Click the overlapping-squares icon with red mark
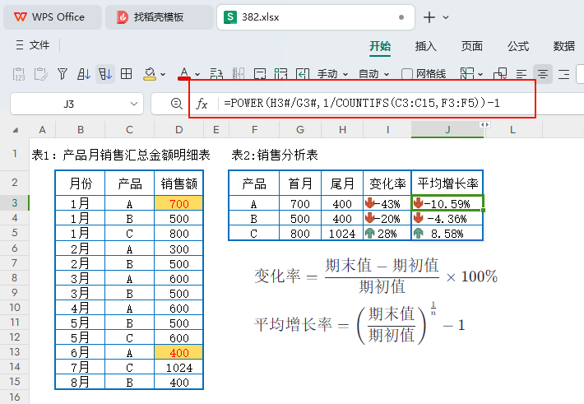584x404 pixels. pyautogui.click(x=500, y=74)
